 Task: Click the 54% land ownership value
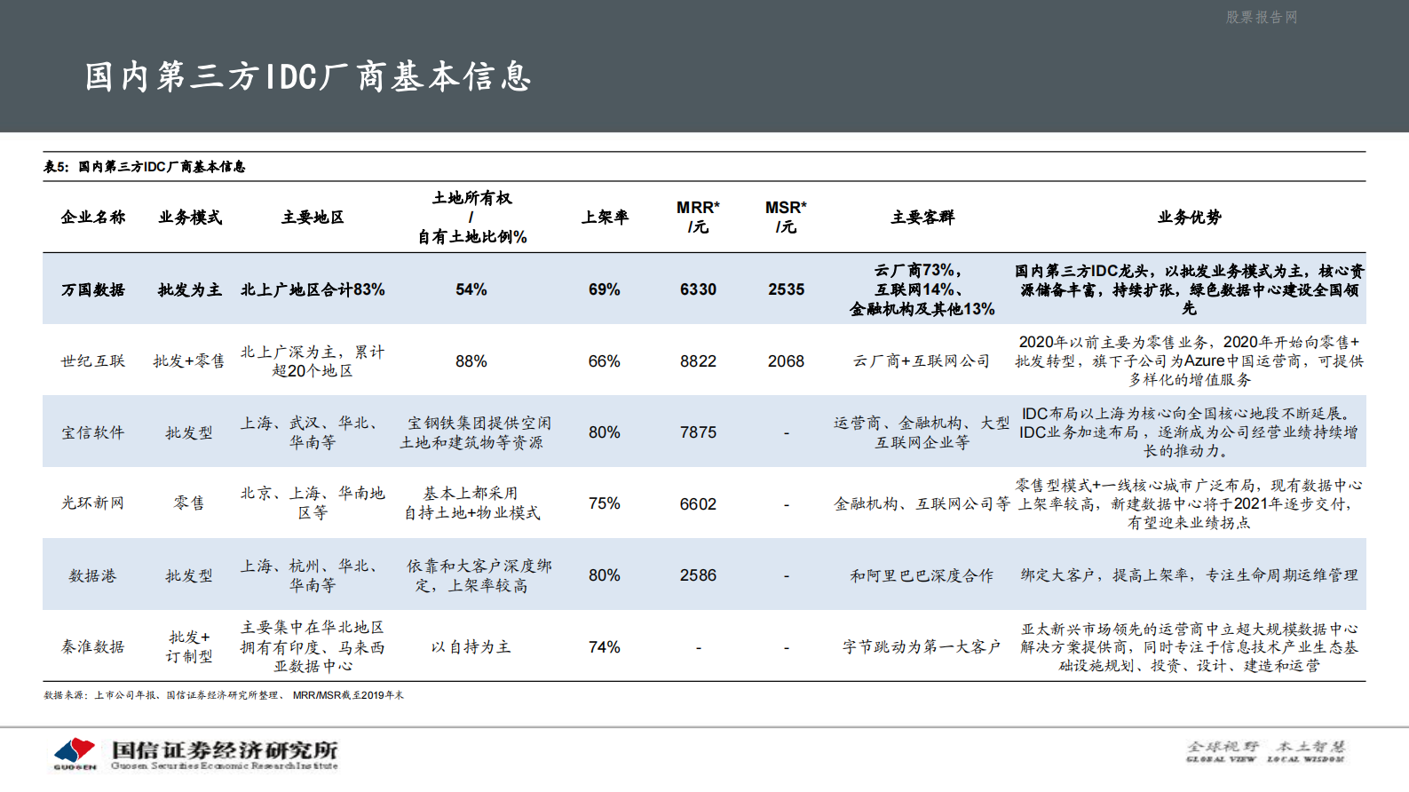click(x=471, y=289)
